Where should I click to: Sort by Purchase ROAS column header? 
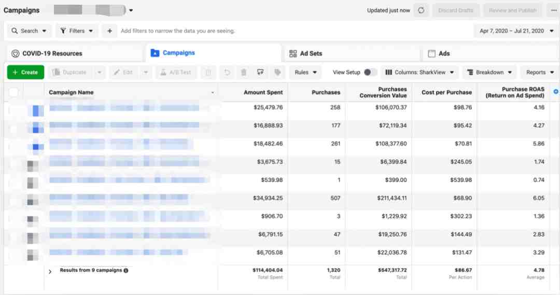[x=513, y=92]
